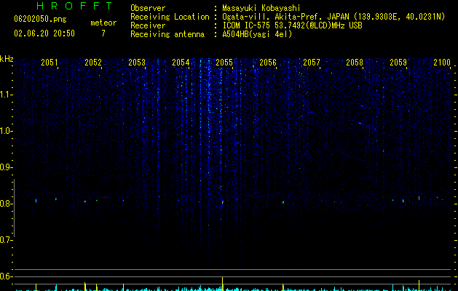Select the filename 06202050.png
Screen dimensions: 458x291
[40, 19]
